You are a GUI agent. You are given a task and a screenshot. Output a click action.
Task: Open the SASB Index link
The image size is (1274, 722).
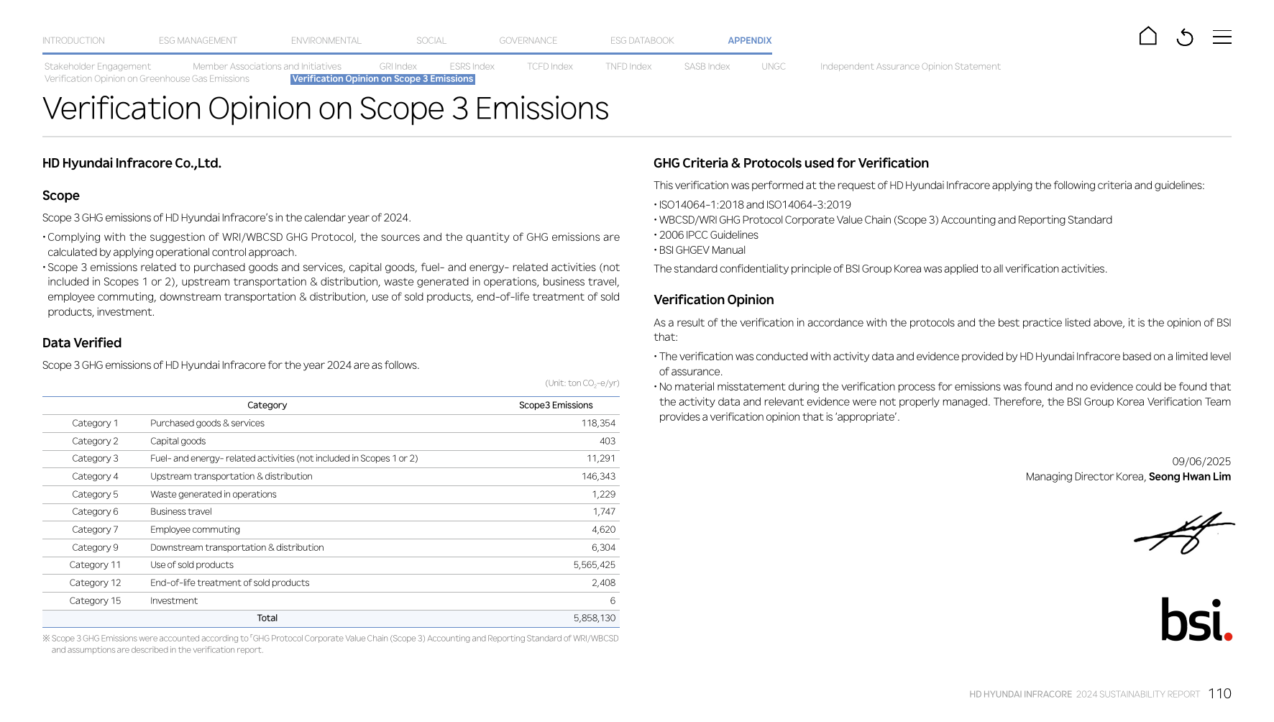click(707, 66)
